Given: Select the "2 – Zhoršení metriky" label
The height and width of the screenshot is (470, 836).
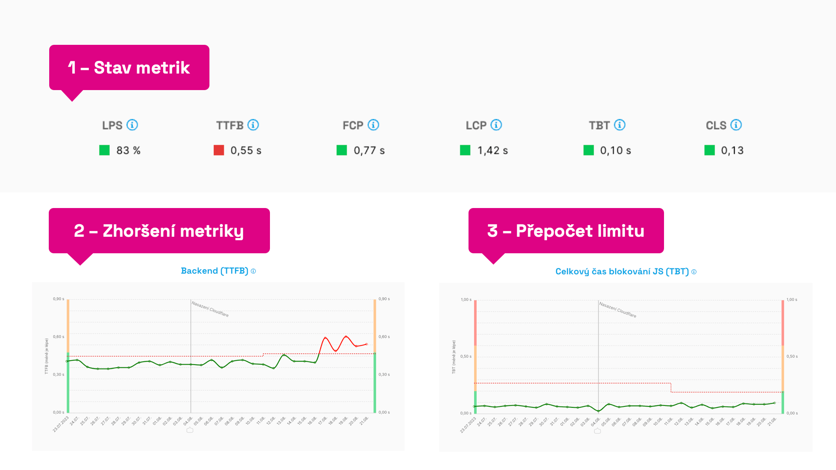Looking at the screenshot, I should point(159,231).
